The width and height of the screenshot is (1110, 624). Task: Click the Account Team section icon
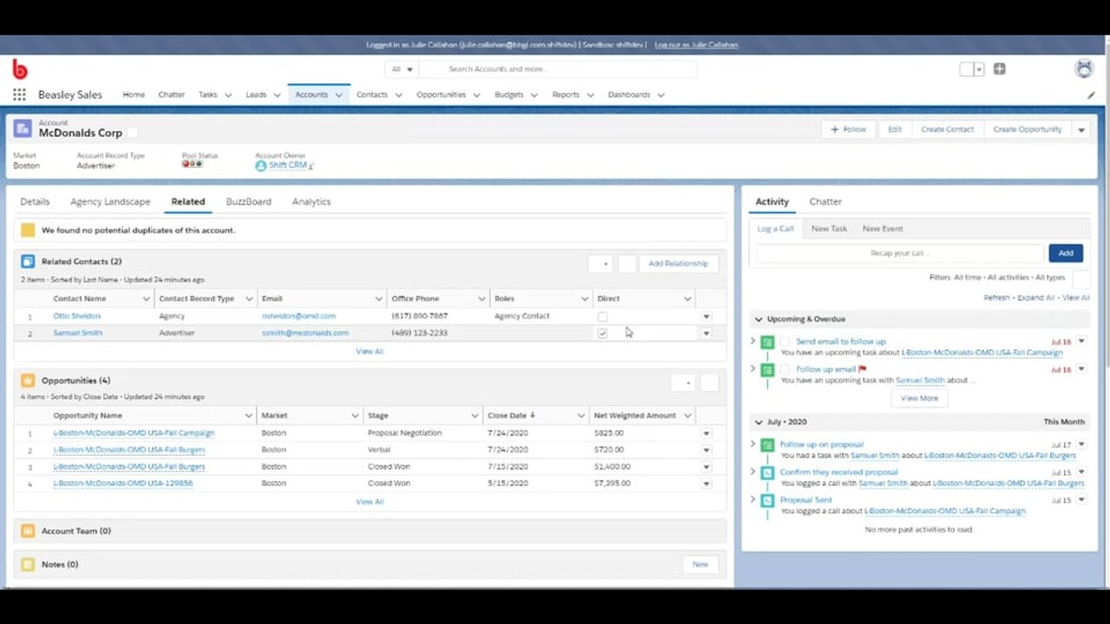click(x=28, y=530)
